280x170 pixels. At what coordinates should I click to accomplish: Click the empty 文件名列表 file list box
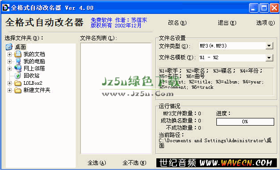click(x=116, y=98)
